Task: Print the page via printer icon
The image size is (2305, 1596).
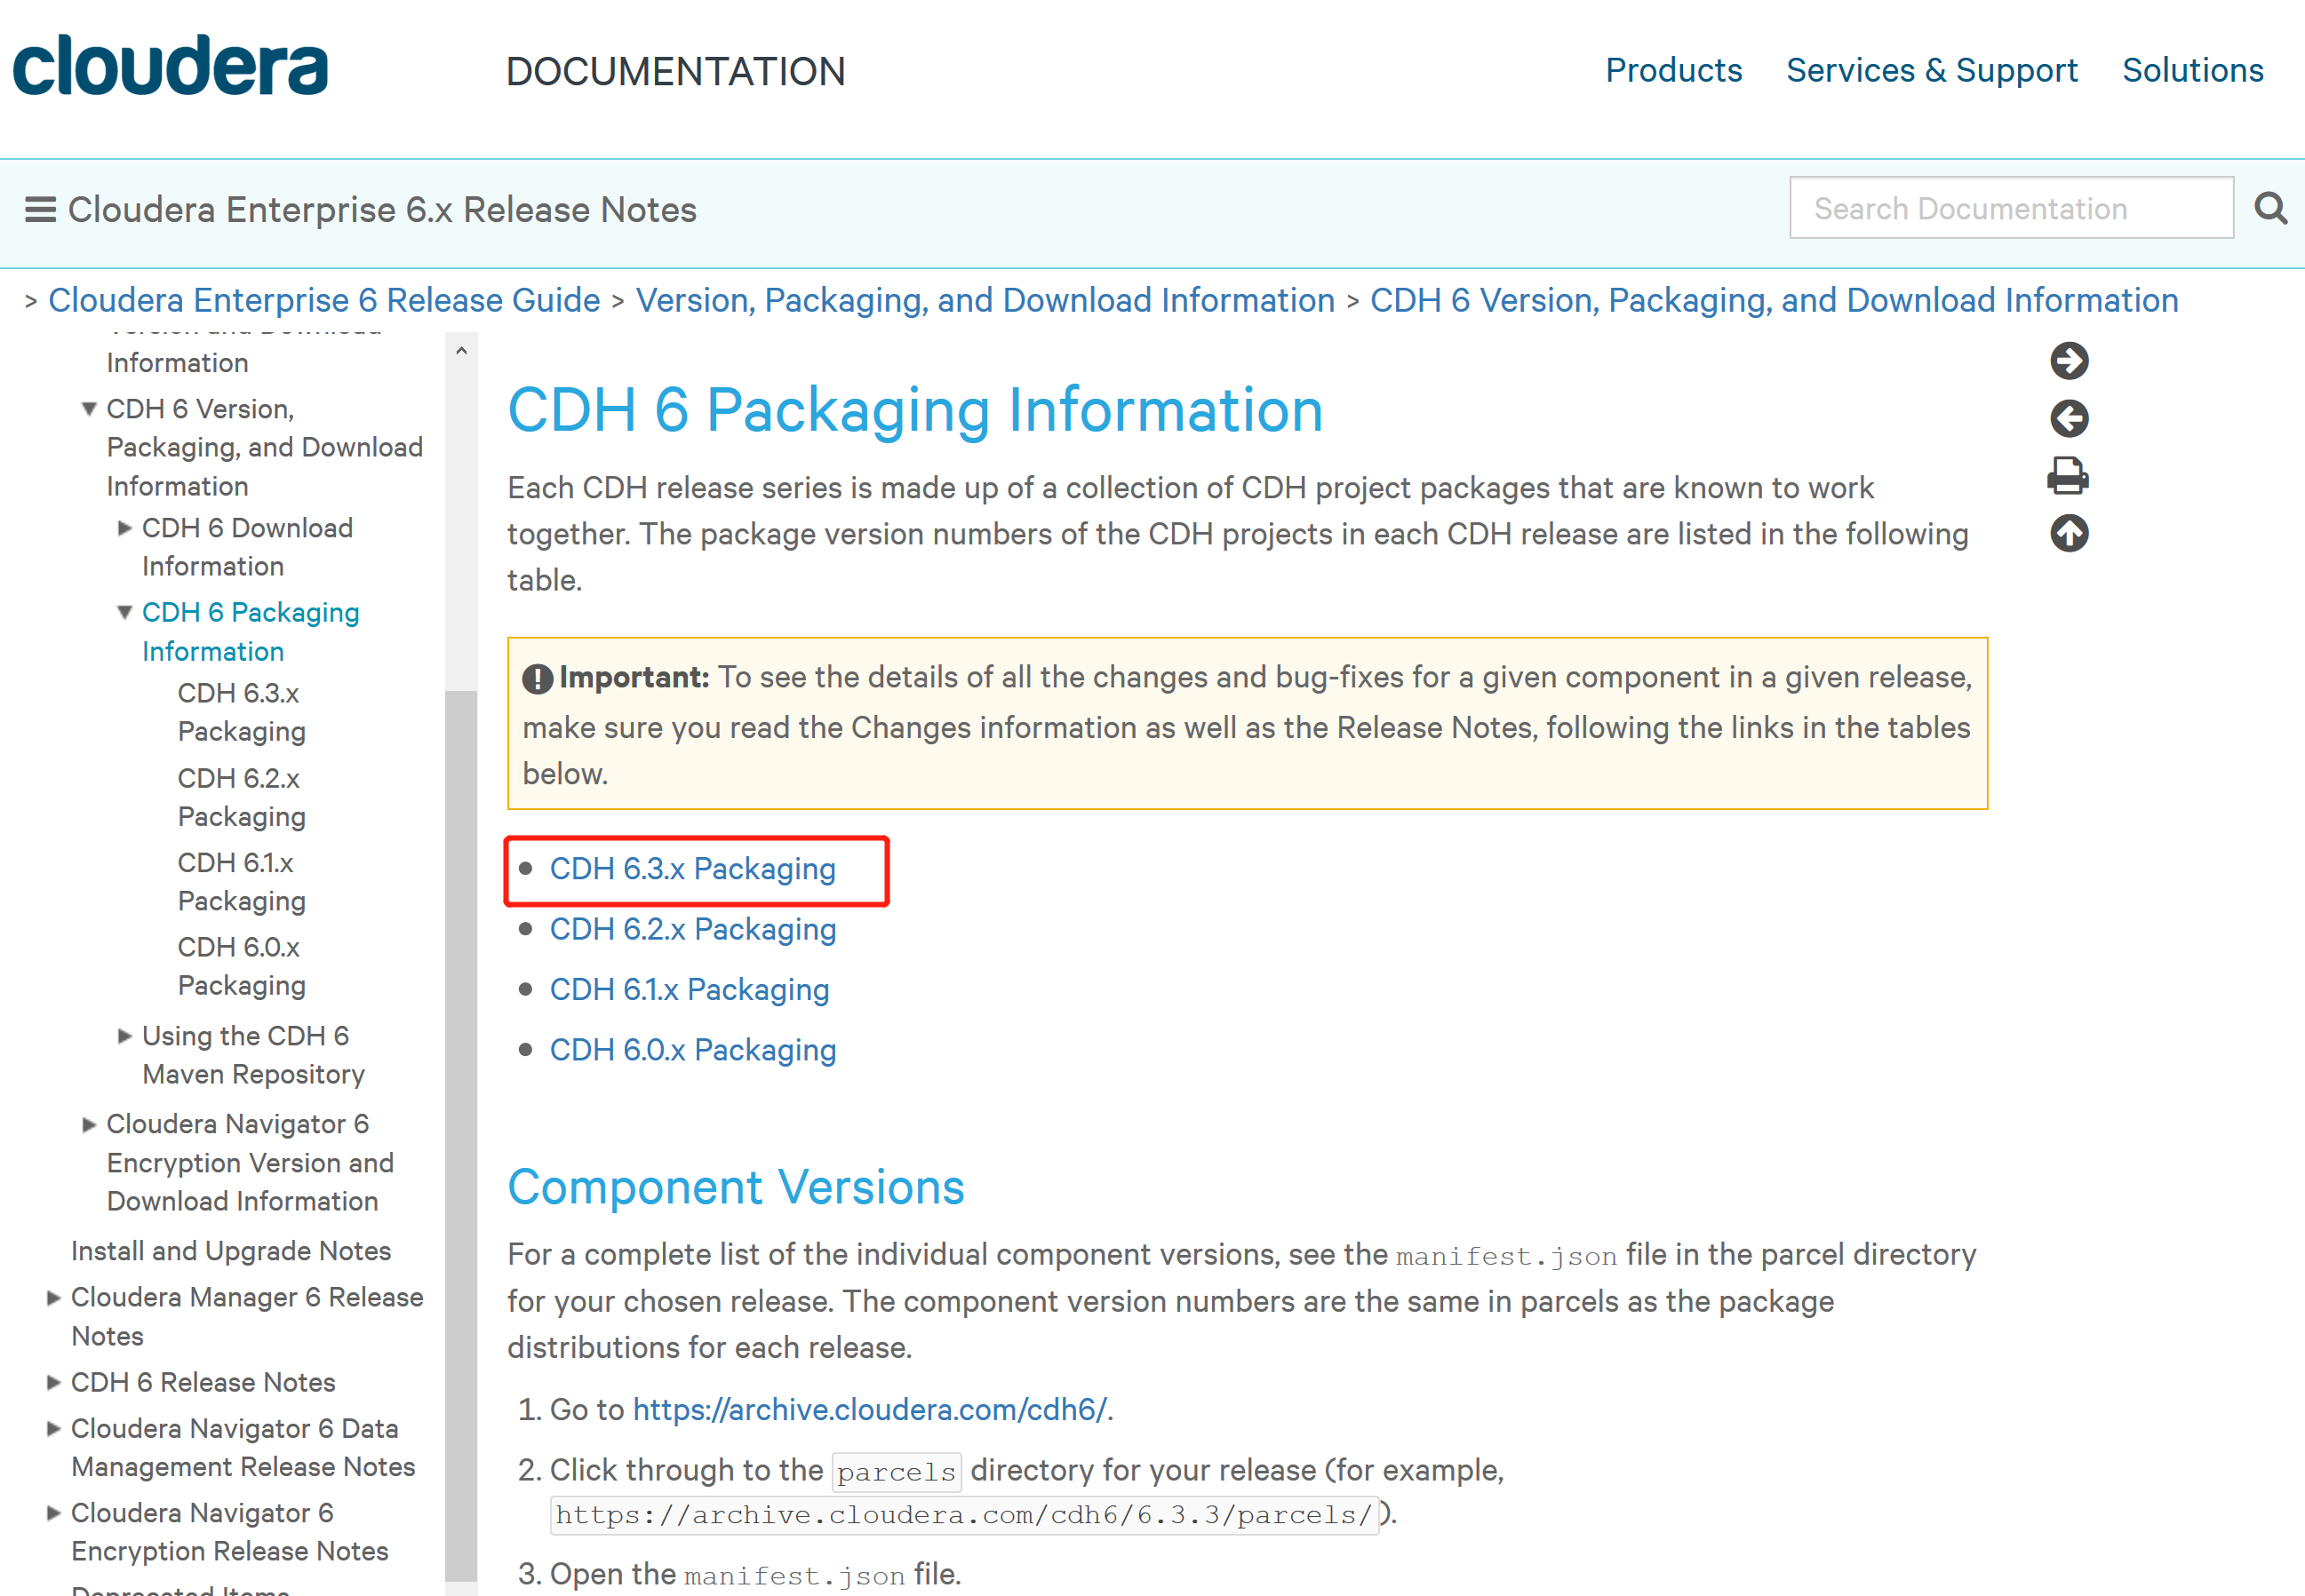Action: pos(2069,477)
